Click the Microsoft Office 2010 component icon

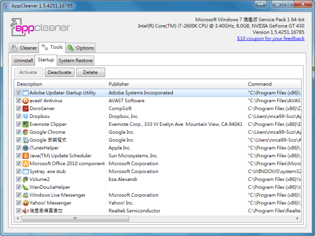(26, 164)
